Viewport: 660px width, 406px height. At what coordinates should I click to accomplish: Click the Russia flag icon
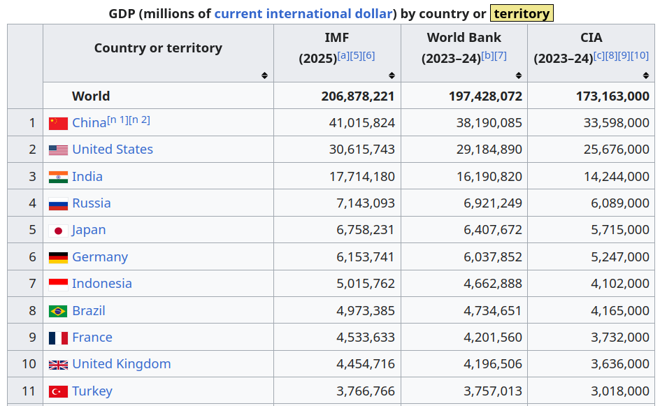tap(58, 204)
